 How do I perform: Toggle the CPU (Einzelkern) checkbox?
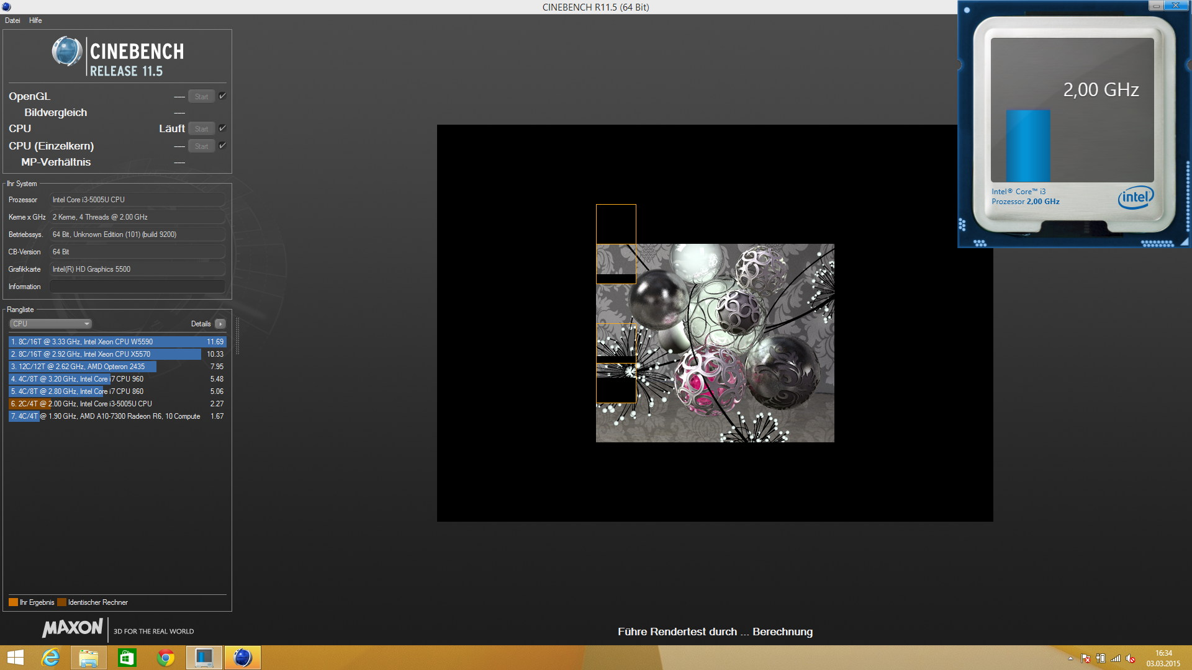click(222, 146)
